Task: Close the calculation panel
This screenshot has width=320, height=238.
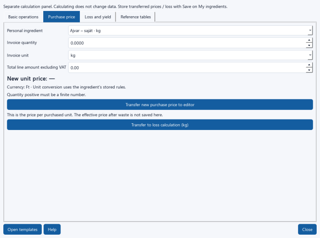Action: coord(307,229)
